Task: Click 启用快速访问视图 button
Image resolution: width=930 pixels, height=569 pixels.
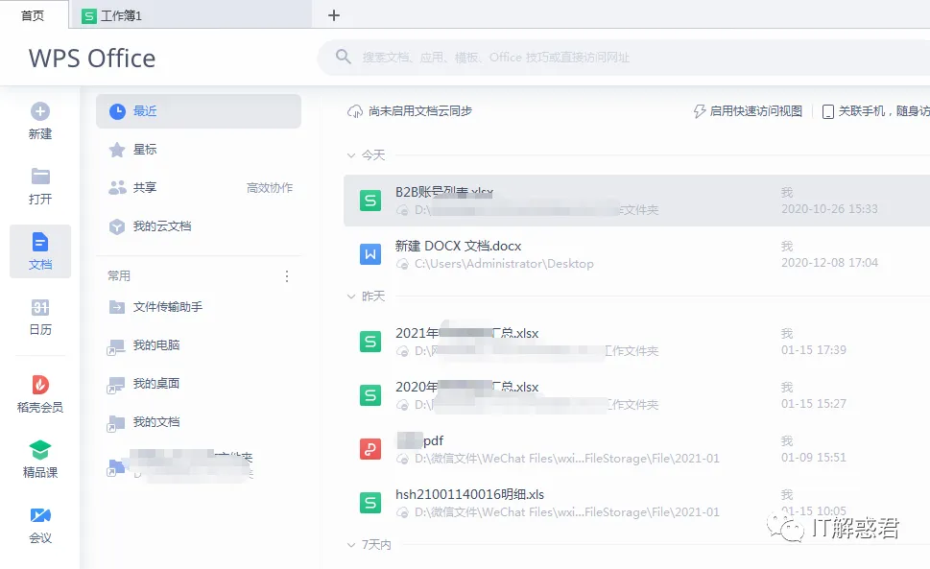Action: click(755, 111)
